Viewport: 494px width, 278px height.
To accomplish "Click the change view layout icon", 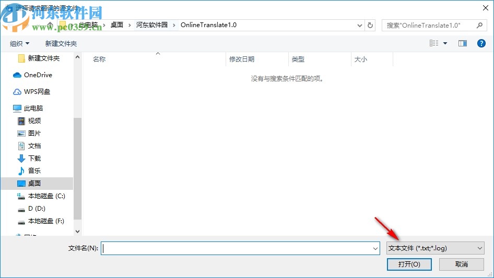I will 434,43.
